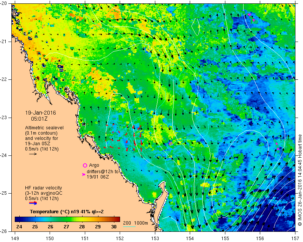Click the Argo float marker near 153.4E
Image resolution: width=303 pixels, height=242 pixels.
(x=170, y=144)
